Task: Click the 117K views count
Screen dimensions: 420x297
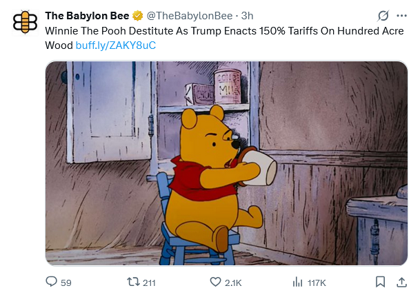Action: (x=317, y=283)
